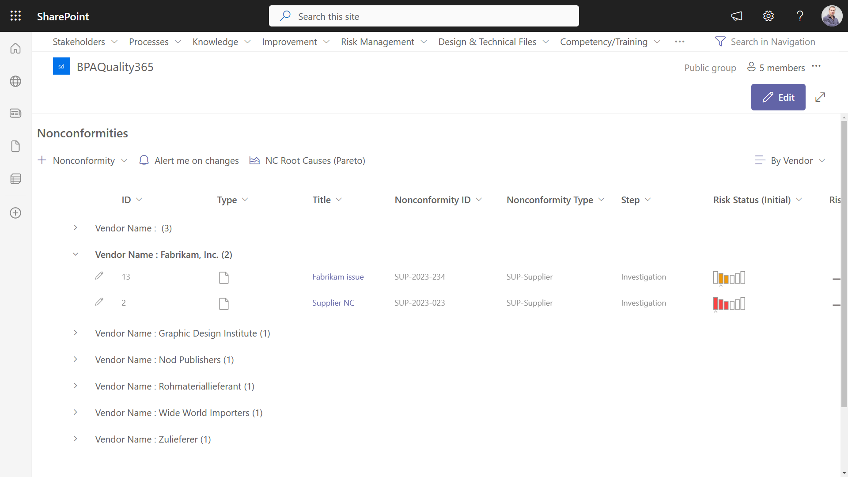
Task: Click the Alert me on changes bell icon
Action: (x=144, y=161)
